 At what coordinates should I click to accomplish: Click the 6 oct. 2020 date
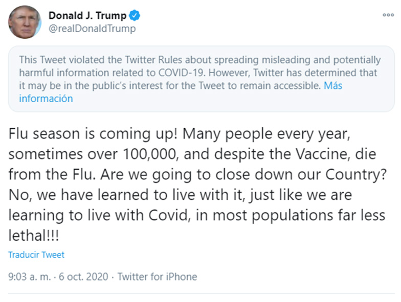[83, 277]
